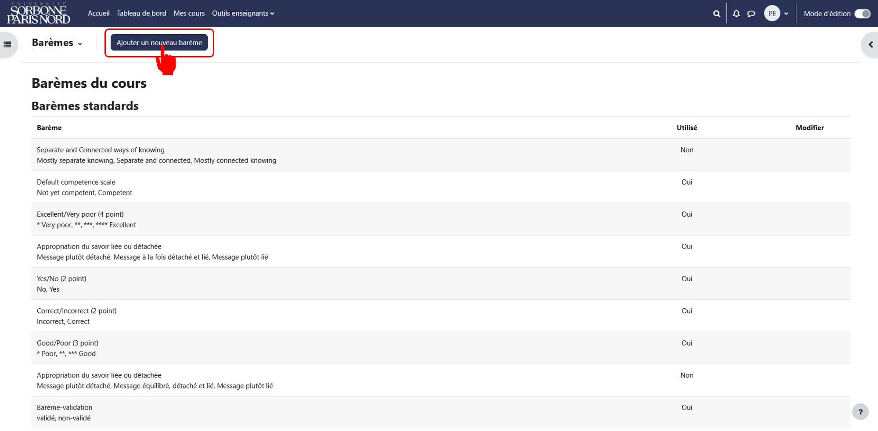Expand the Barèmes dropdown selector
The width and height of the screenshot is (878, 431).
(57, 43)
